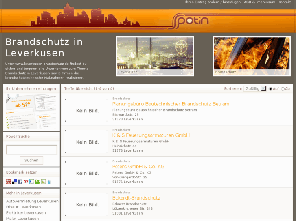Screen dimensions: 296x221
Task: Click 'Kein Bild.' placeholder for Peters GmbH
Action: (86, 173)
